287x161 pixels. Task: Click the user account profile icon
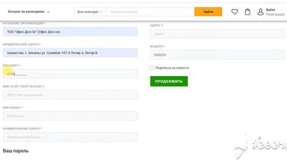pyautogui.click(x=260, y=12)
